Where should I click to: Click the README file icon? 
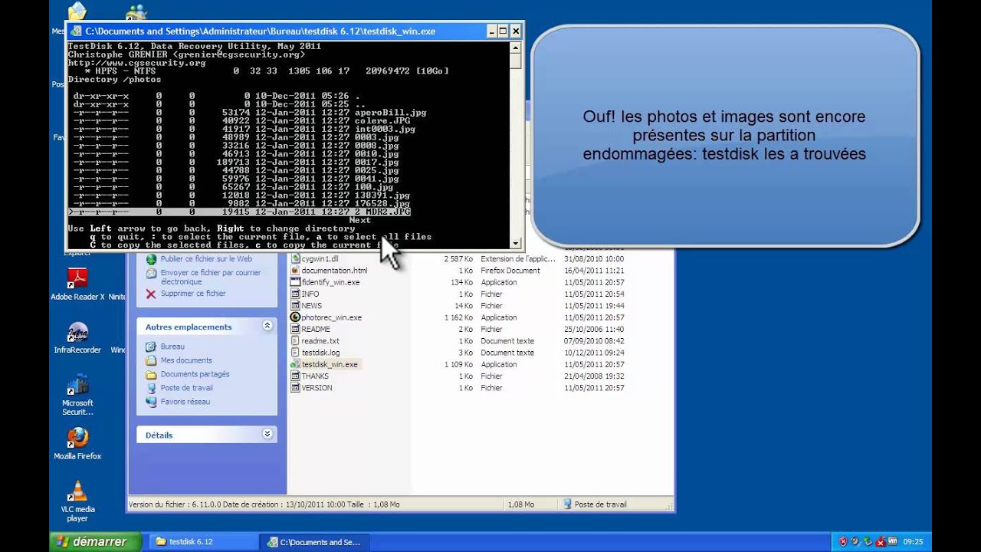[295, 329]
